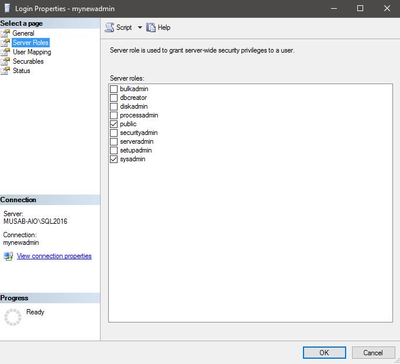Enable the setupadmin role

pos(113,150)
